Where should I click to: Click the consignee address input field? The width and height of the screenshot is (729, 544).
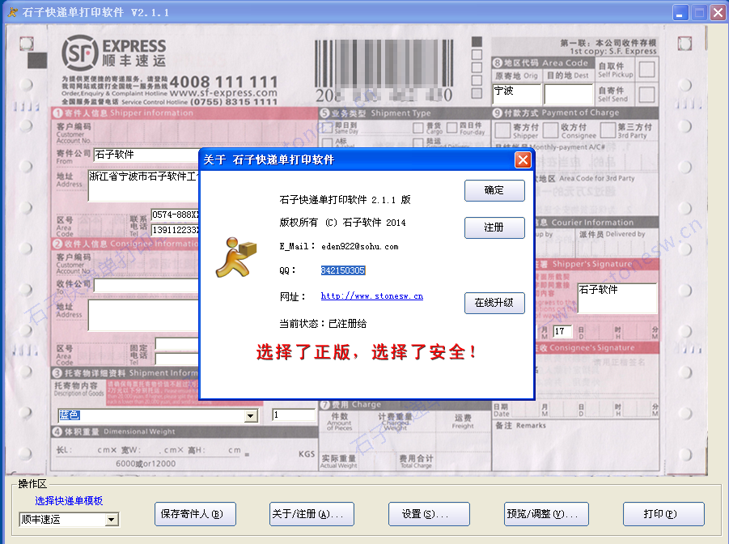point(144,316)
